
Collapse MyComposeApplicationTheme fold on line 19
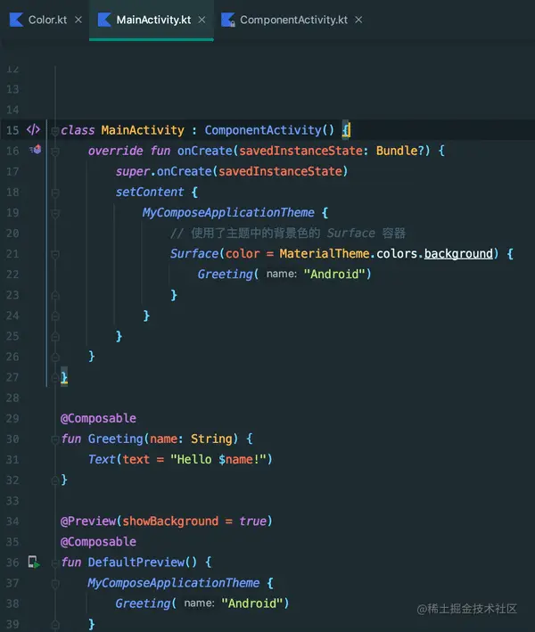(x=55, y=213)
